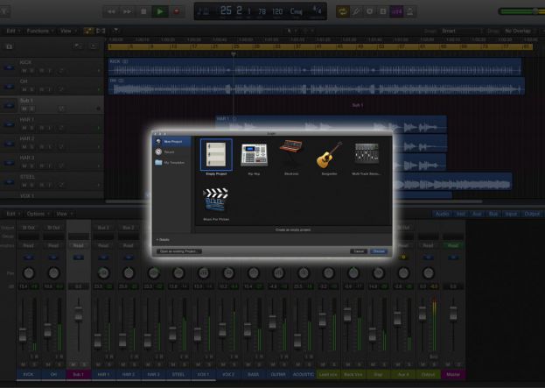Click the Fast Forward transport button
The height and width of the screenshot is (388, 545).
pos(127,11)
